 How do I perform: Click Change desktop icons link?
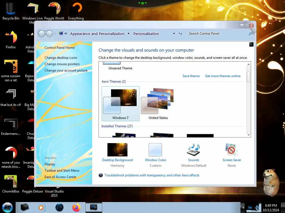tap(61, 58)
